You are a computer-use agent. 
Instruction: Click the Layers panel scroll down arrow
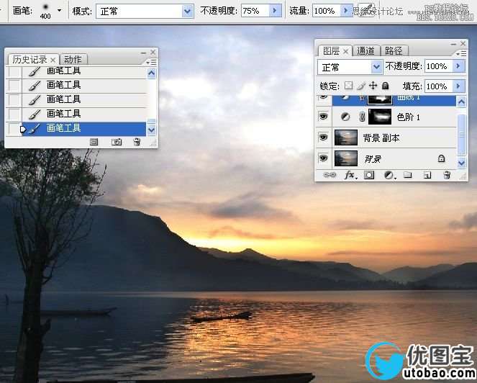[x=461, y=163]
